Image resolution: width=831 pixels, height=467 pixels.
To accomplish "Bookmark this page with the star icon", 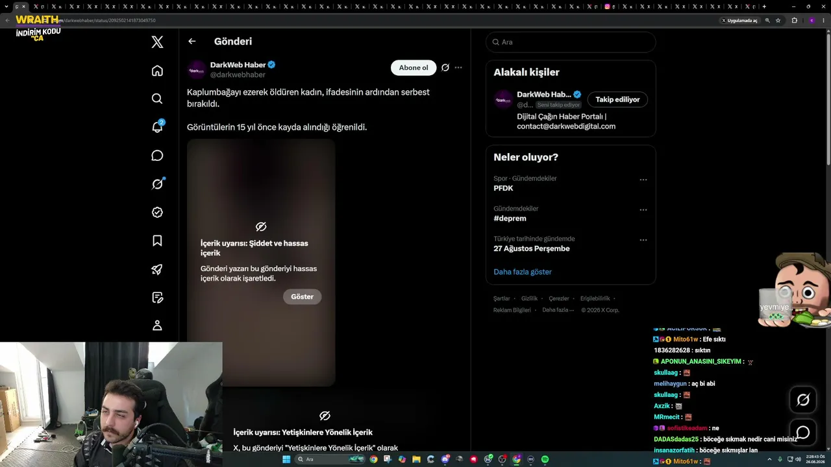I will pos(778,20).
